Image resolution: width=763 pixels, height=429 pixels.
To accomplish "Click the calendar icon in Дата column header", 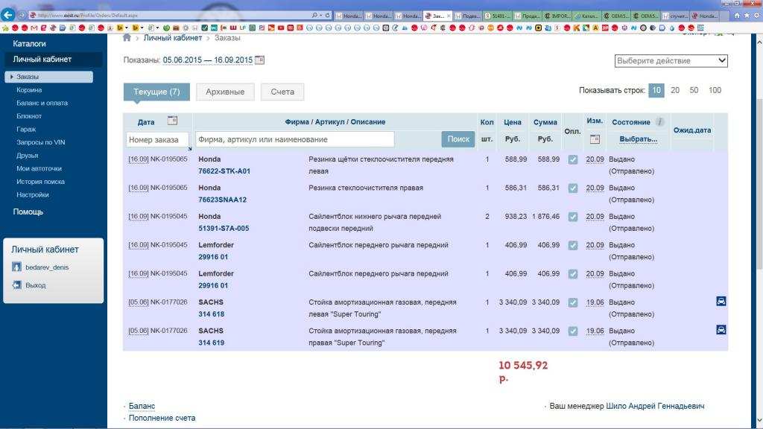I will click(x=172, y=120).
